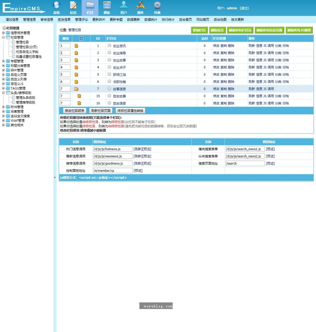The height and width of the screenshot is (332, 316).
Task: Click the 插件 plugin icon in header
Action: point(140,6)
